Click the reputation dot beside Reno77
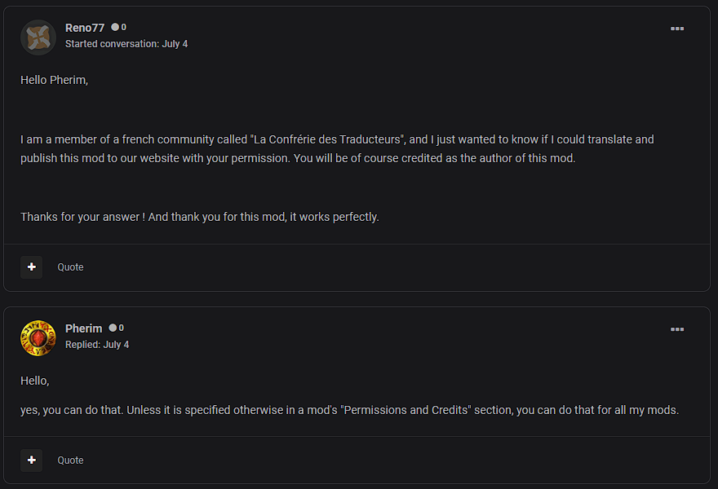The image size is (718, 489). coord(115,28)
